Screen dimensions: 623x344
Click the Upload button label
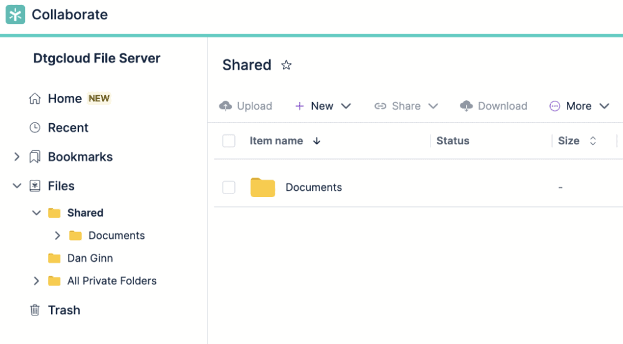[254, 106]
